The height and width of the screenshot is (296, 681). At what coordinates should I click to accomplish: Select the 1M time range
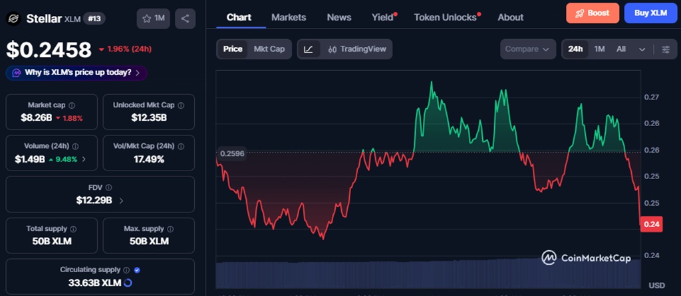pyautogui.click(x=599, y=49)
